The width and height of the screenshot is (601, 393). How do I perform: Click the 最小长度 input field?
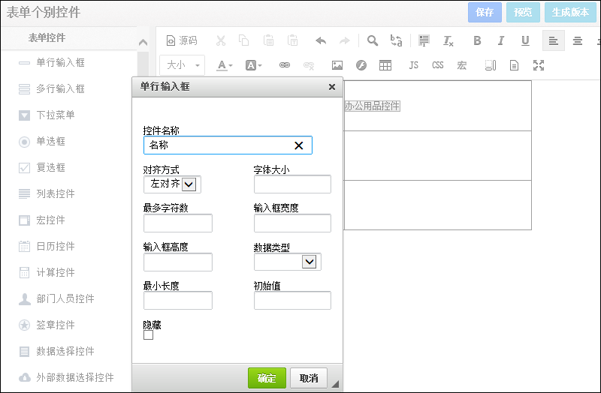tap(178, 301)
